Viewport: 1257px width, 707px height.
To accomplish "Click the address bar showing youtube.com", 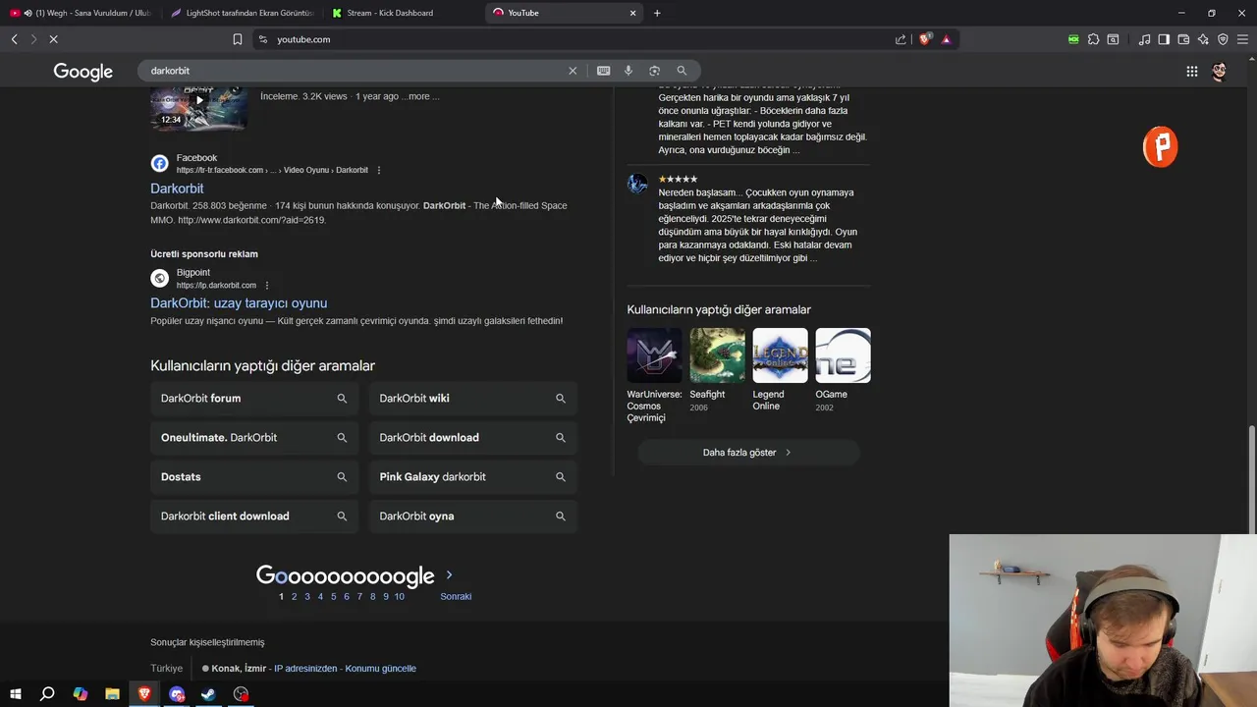I will [570, 39].
